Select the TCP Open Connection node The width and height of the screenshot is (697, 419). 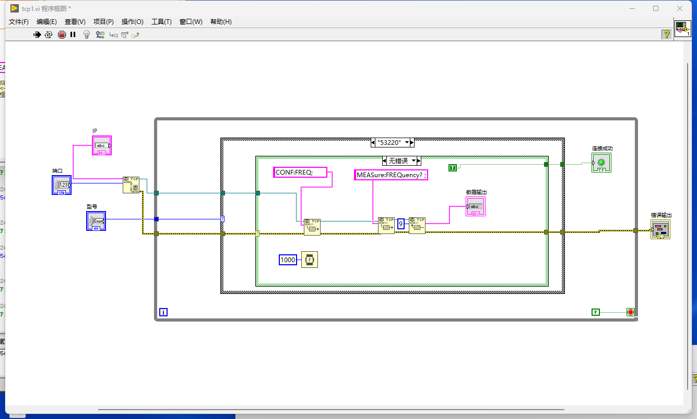[x=131, y=185]
